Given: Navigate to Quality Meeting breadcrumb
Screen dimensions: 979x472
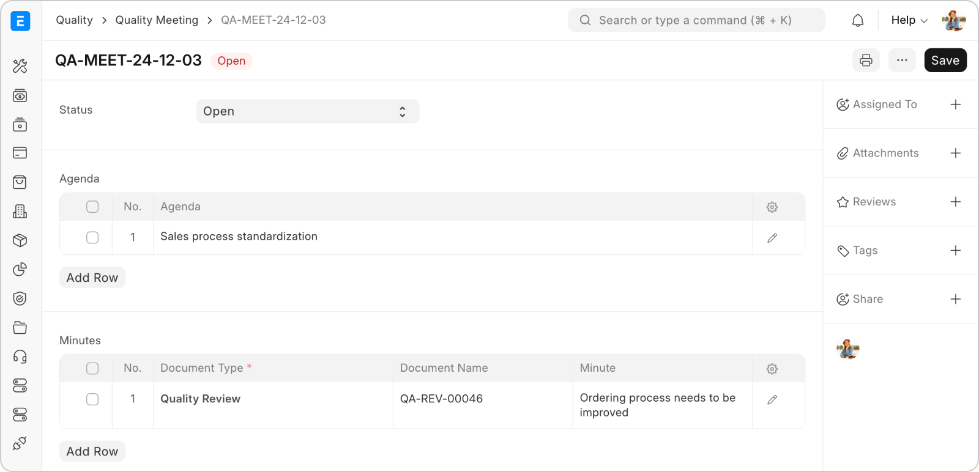Looking at the screenshot, I should 157,20.
